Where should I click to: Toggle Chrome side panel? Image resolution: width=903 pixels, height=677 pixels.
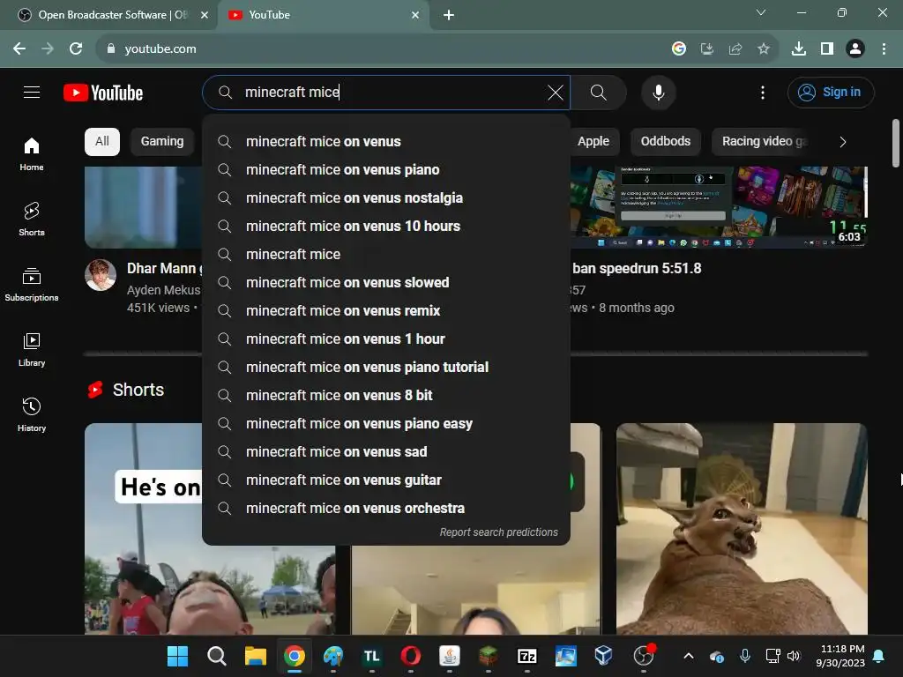tap(827, 49)
